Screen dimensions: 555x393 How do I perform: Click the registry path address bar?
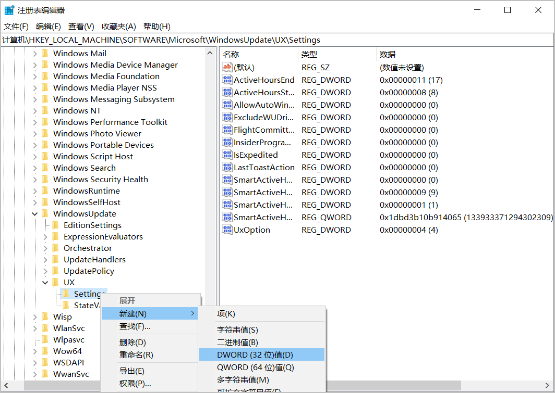(x=277, y=40)
